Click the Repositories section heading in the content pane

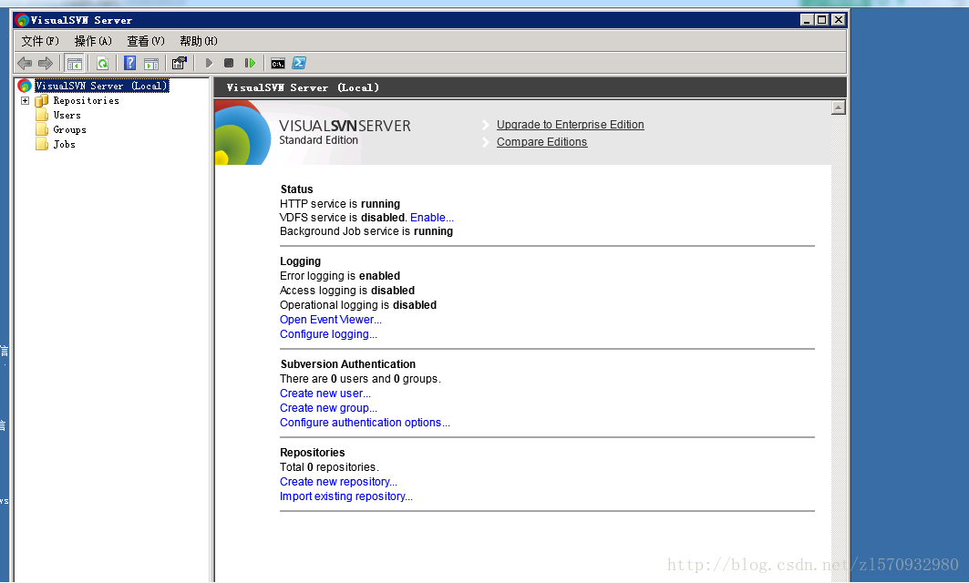click(x=312, y=453)
